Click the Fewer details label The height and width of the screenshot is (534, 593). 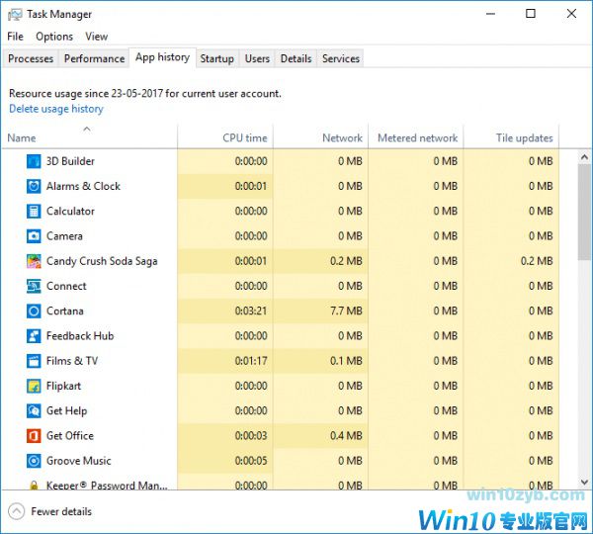click(x=61, y=511)
